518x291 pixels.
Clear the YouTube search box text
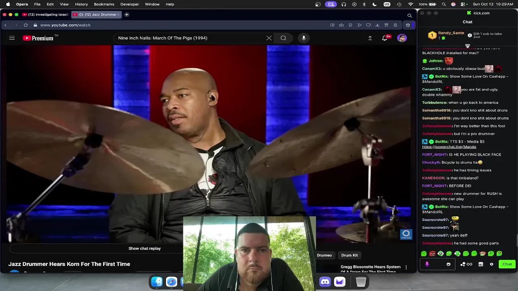point(269,38)
